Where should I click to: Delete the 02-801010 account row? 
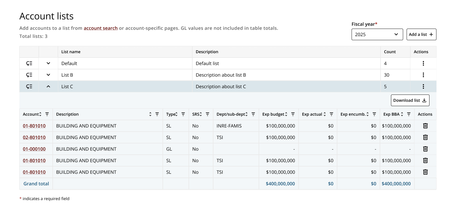[425, 137]
